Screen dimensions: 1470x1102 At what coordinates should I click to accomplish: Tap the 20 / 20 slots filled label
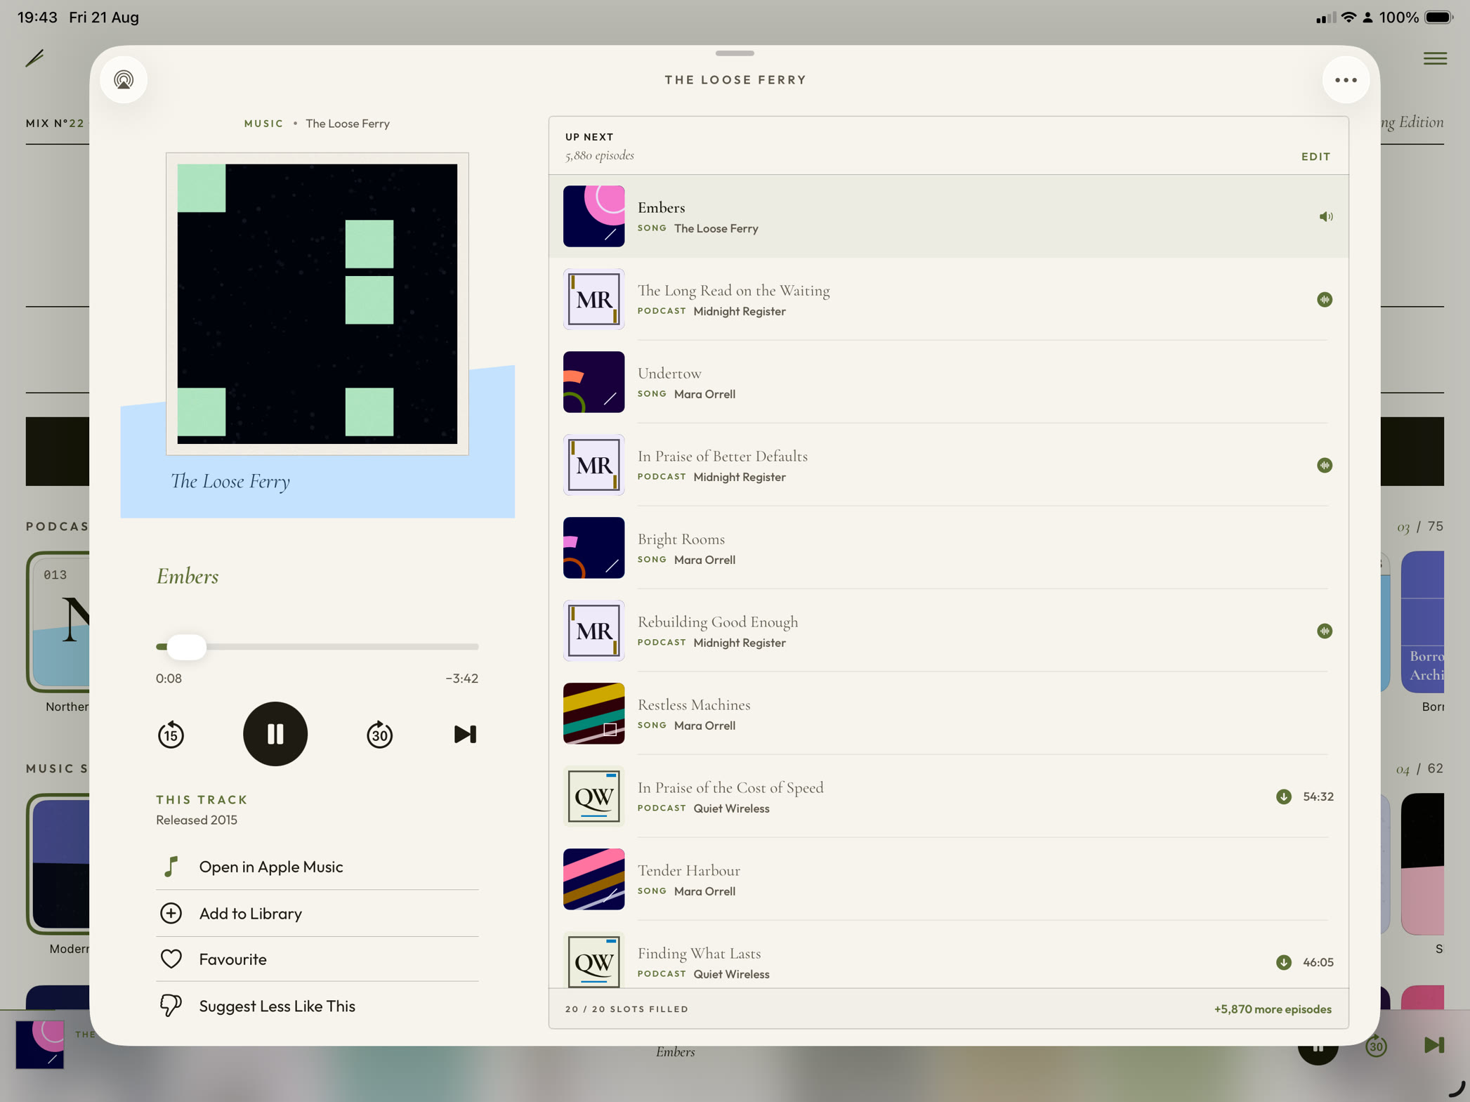point(626,1009)
